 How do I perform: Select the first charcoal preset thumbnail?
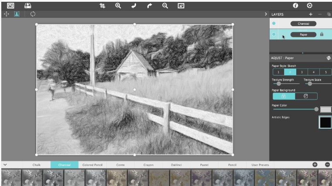tap(11, 178)
